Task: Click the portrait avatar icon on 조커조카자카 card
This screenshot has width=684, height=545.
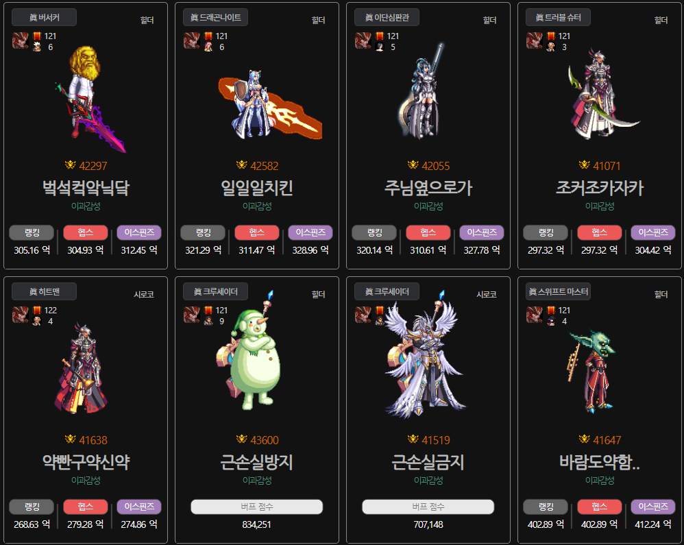Action: pos(535,40)
